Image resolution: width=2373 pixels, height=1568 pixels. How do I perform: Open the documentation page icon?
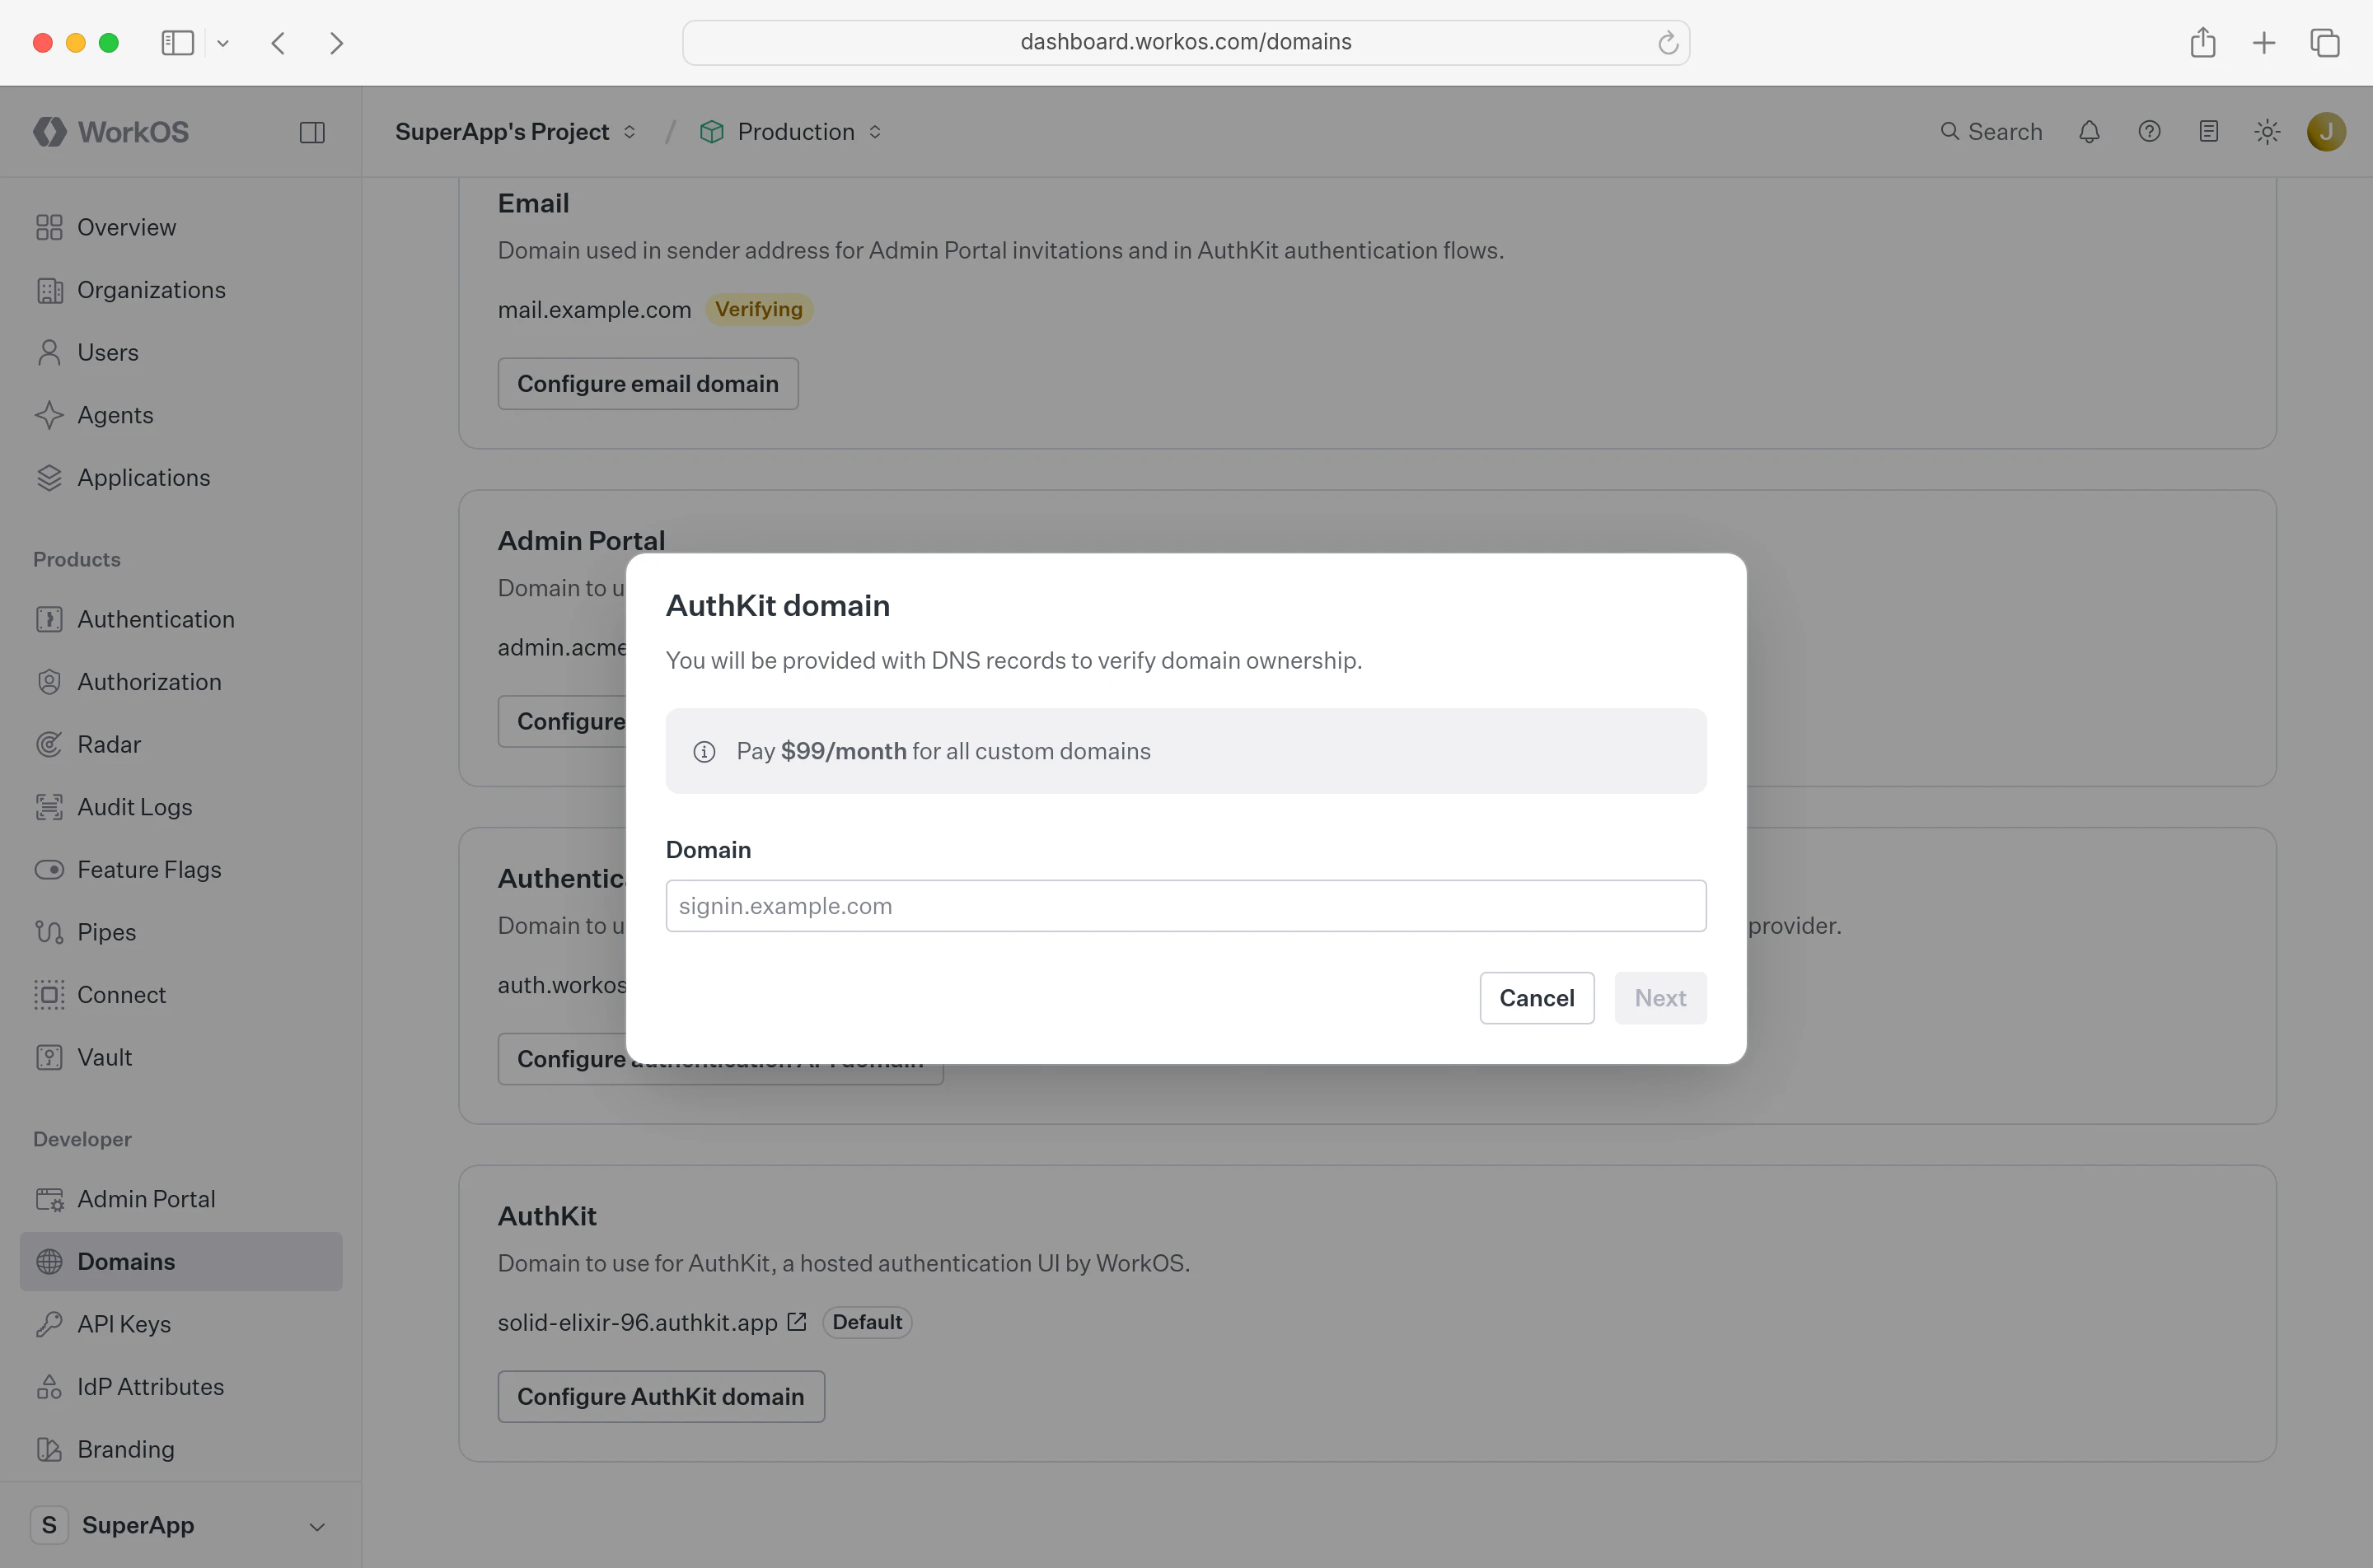(x=2209, y=132)
